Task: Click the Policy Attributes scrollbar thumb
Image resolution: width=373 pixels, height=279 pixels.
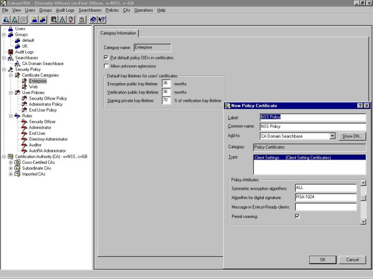Action: pos(363,197)
